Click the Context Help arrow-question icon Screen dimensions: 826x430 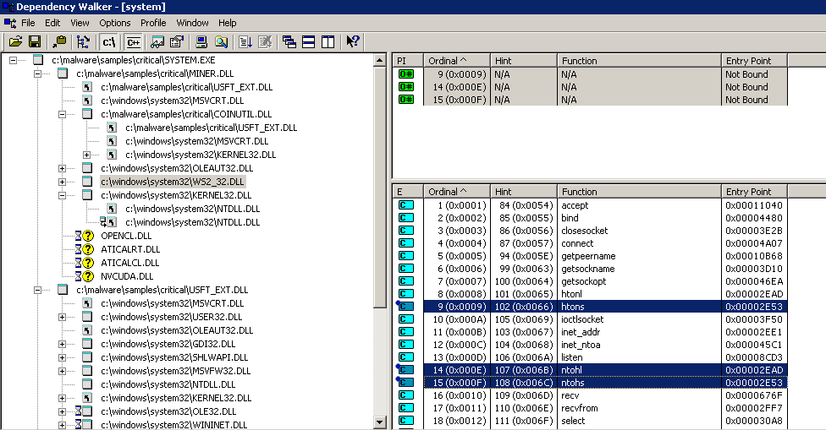(352, 42)
